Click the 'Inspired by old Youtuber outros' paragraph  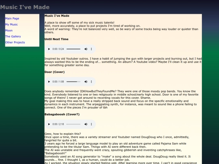click(x=123, y=62)
